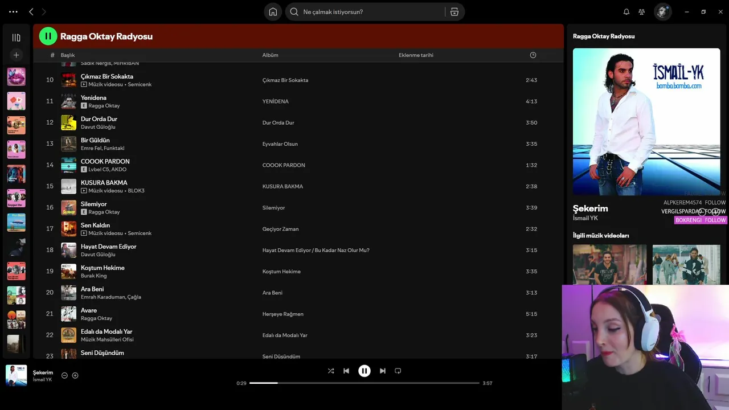Add Şekerim with the plus circle icon
This screenshot has width=729, height=410.
tap(75, 375)
